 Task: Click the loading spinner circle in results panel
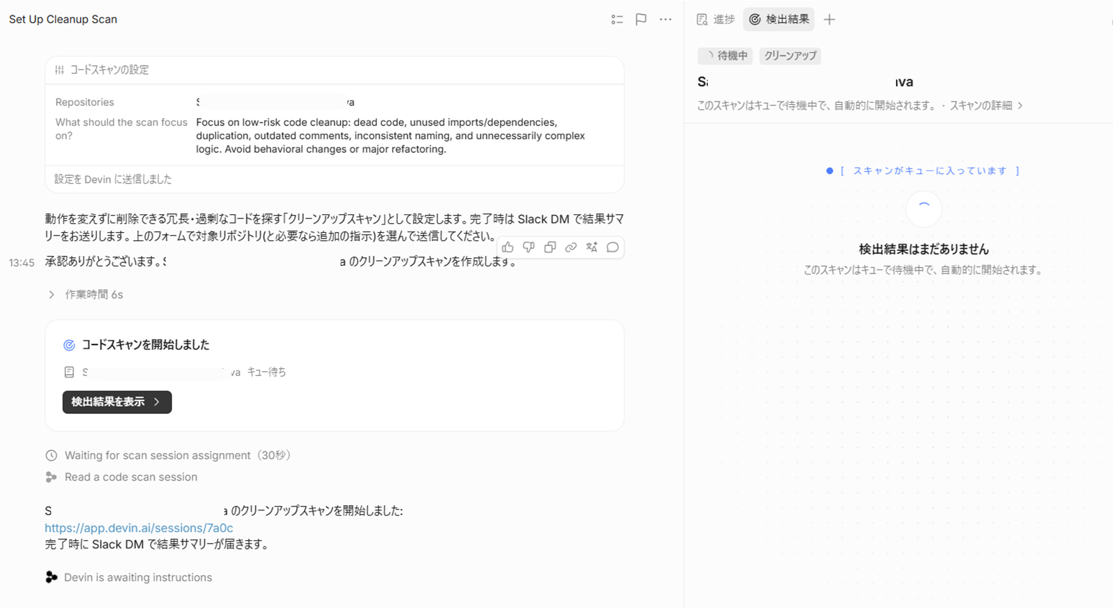[x=924, y=209]
